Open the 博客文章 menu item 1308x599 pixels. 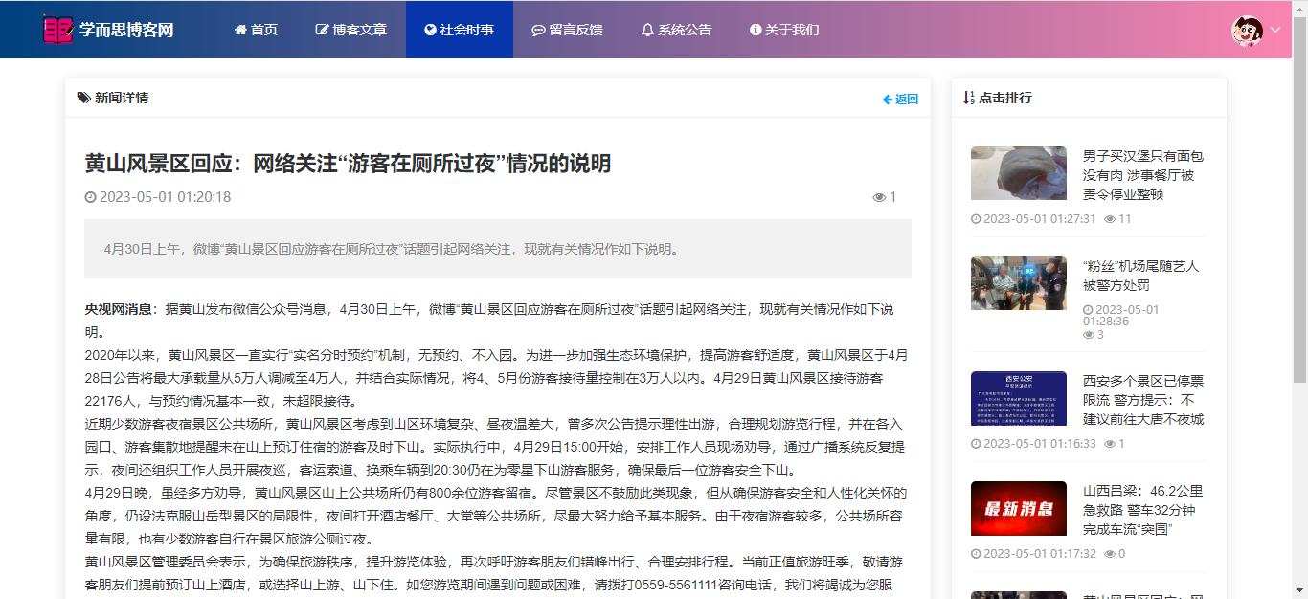pyautogui.click(x=351, y=30)
